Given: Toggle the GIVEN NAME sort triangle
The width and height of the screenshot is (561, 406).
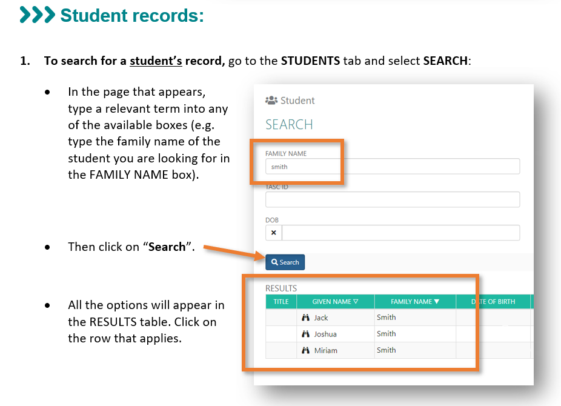Looking at the screenshot, I should [x=356, y=302].
